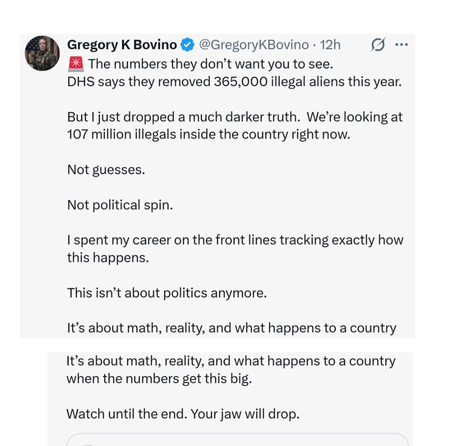Click 'Watch until the end. Your jaw will drop.'
This screenshot has height=446, width=455.
point(183,414)
